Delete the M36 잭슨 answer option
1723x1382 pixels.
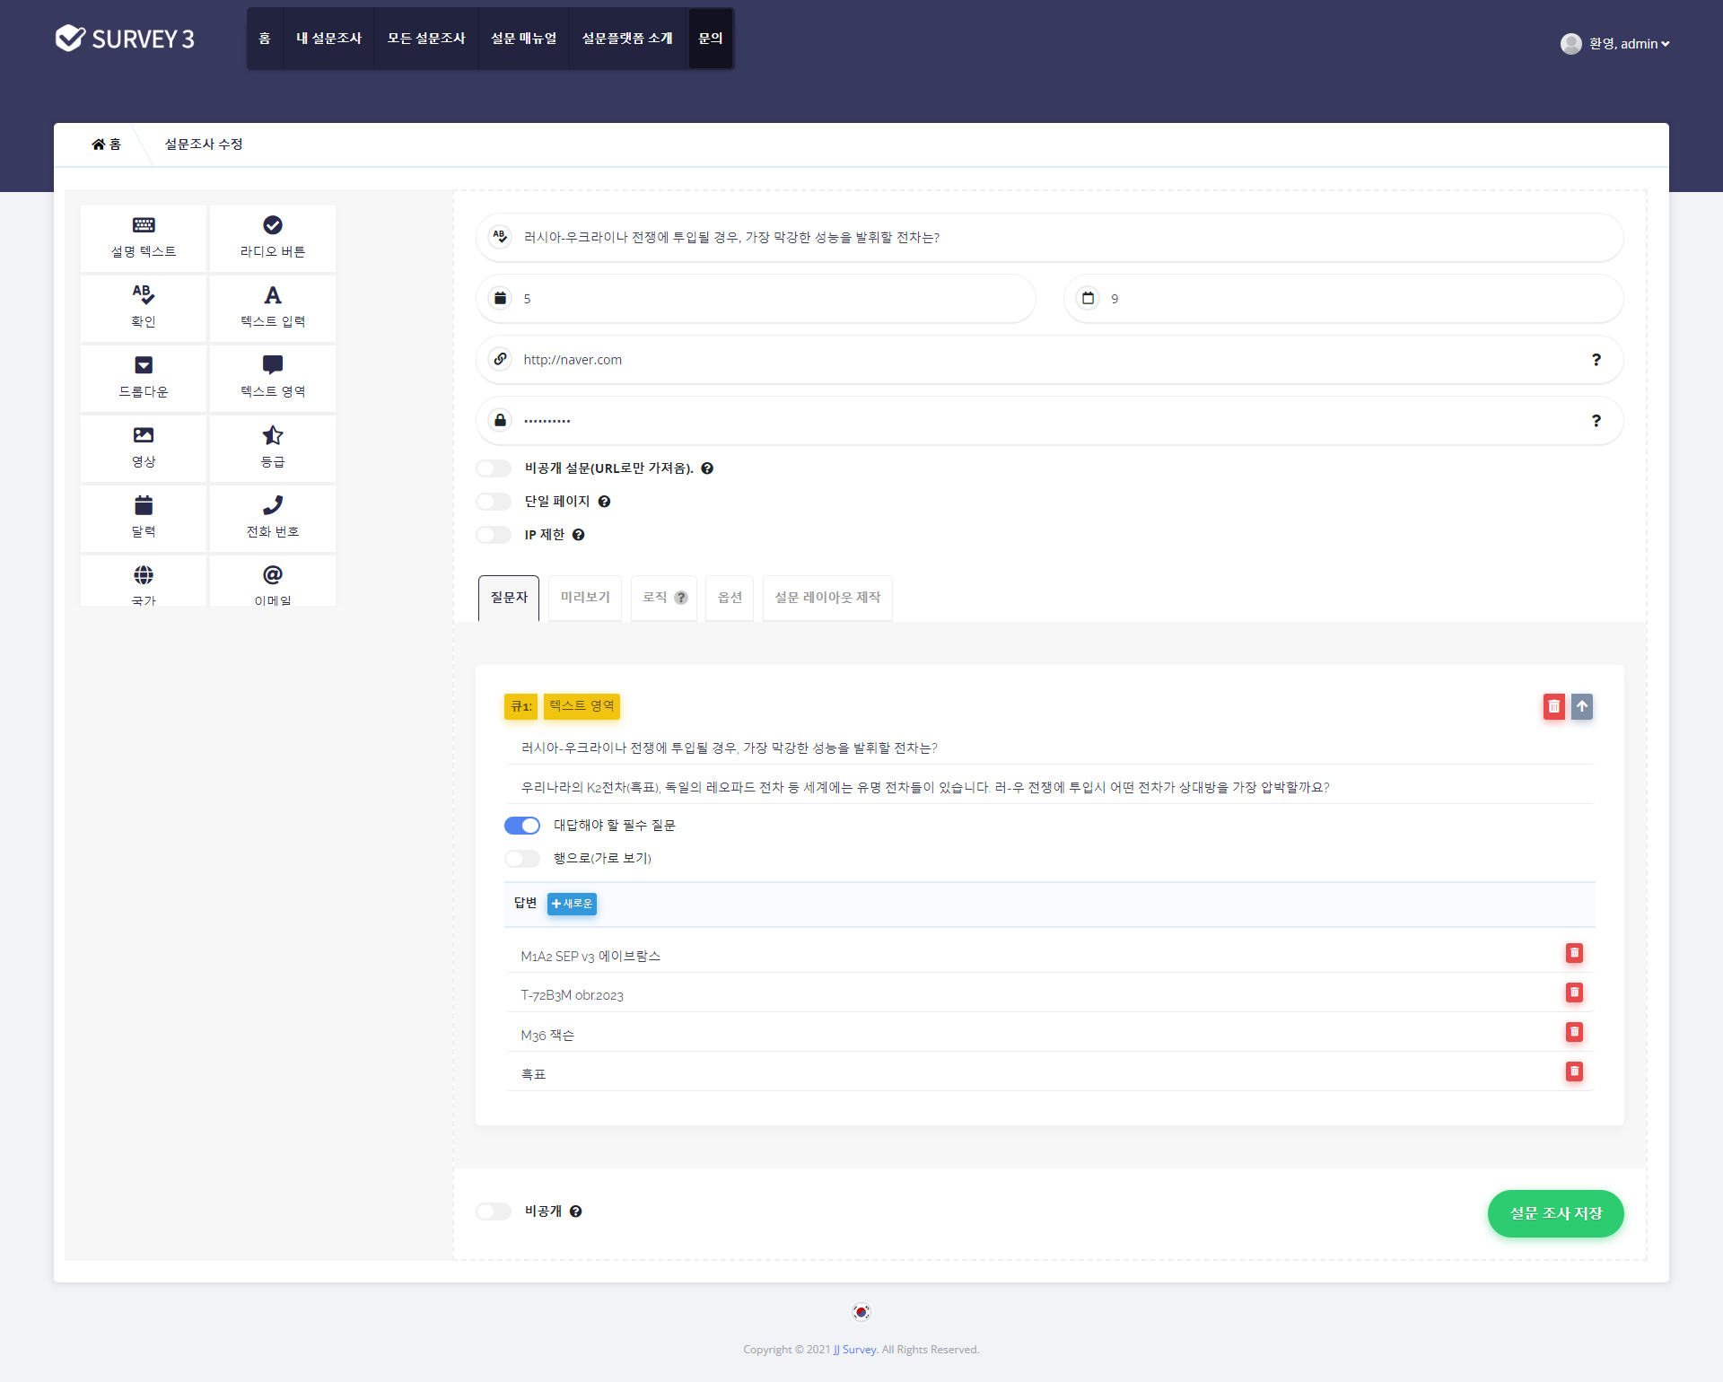1574,1032
